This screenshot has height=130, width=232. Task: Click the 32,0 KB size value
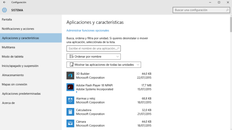(x=146, y=110)
